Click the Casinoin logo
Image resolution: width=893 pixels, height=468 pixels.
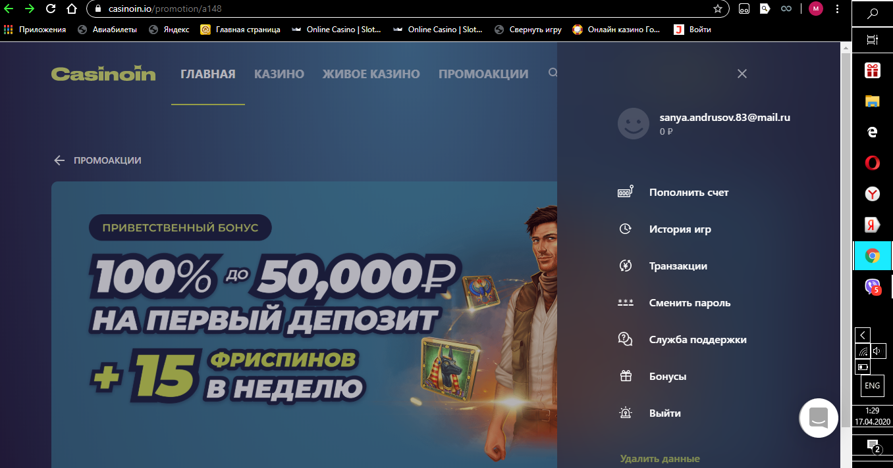103,74
